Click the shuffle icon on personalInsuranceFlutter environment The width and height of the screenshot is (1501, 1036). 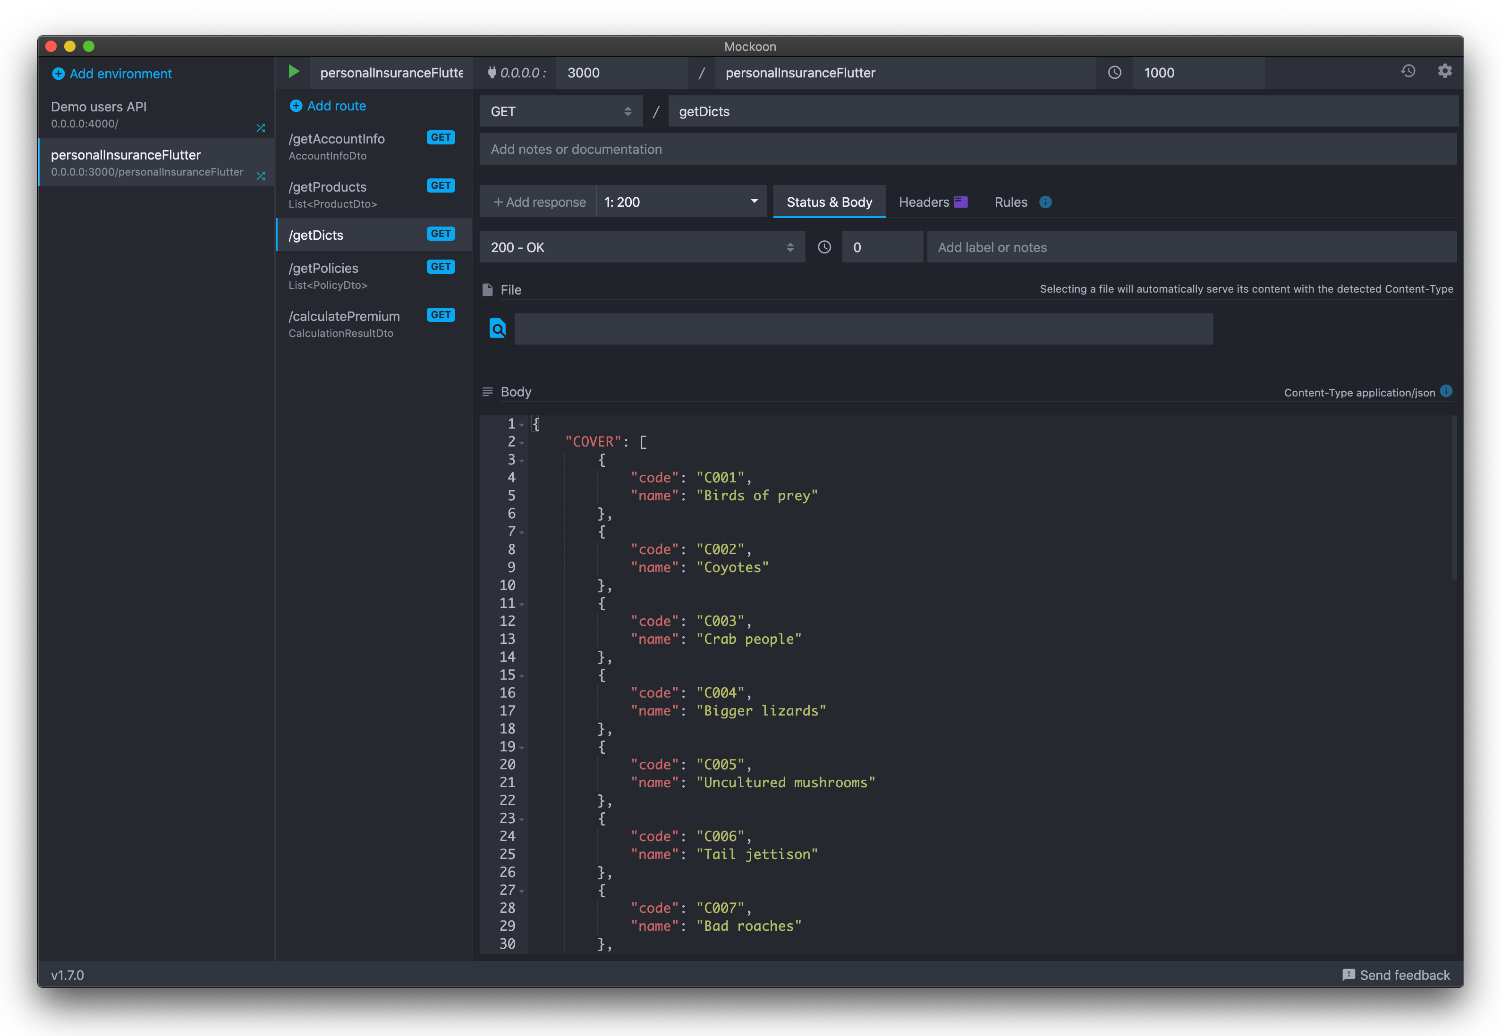point(261,176)
